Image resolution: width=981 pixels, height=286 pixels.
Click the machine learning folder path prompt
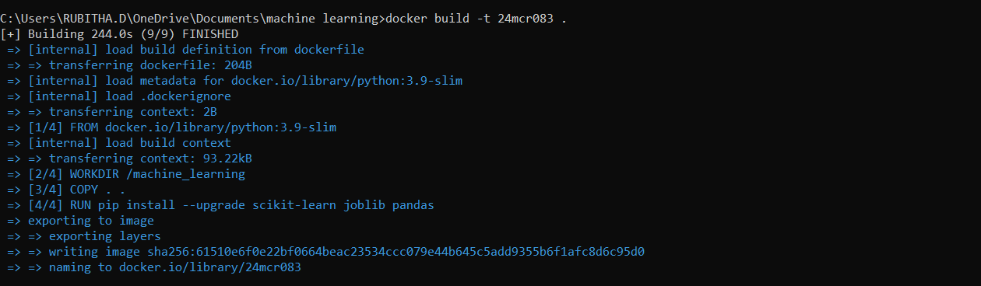192,19
